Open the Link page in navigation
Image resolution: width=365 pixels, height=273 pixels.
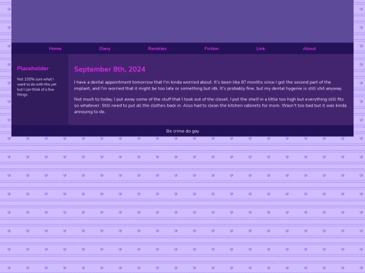(261, 49)
